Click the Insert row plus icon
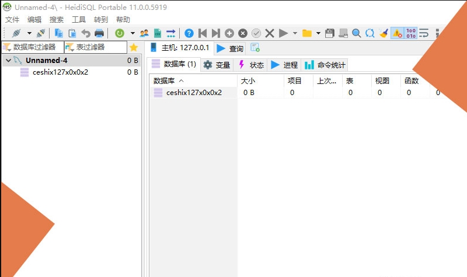The width and height of the screenshot is (467, 277). coord(229,33)
